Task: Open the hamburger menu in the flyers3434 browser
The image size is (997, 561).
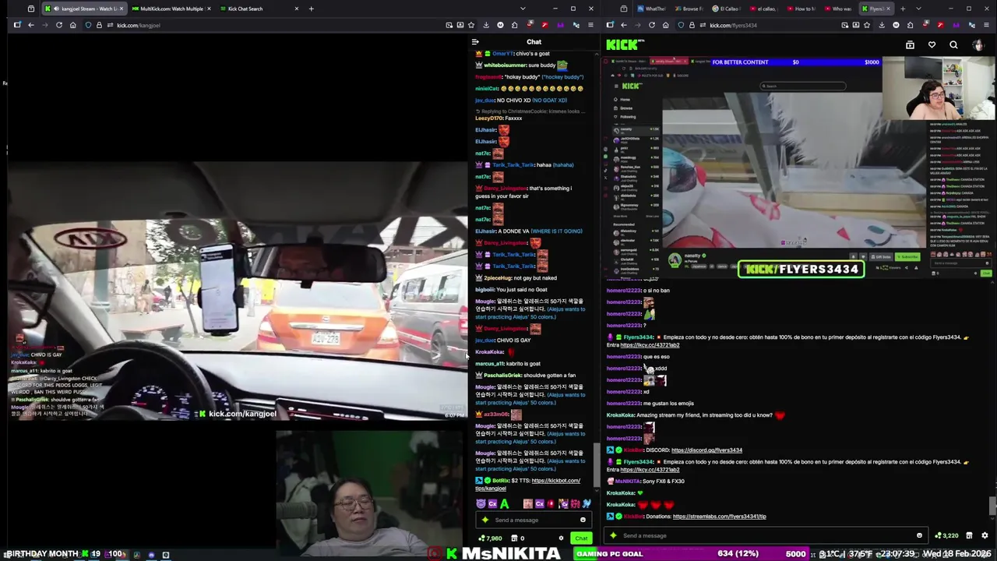Action: (x=985, y=25)
